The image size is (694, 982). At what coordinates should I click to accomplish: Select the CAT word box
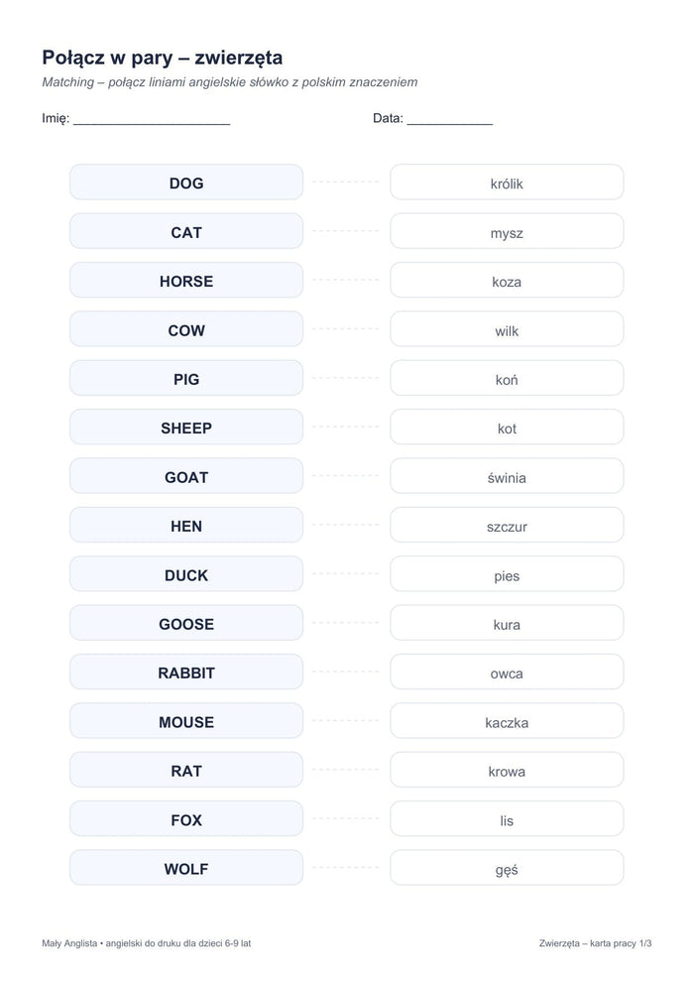(186, 231)
